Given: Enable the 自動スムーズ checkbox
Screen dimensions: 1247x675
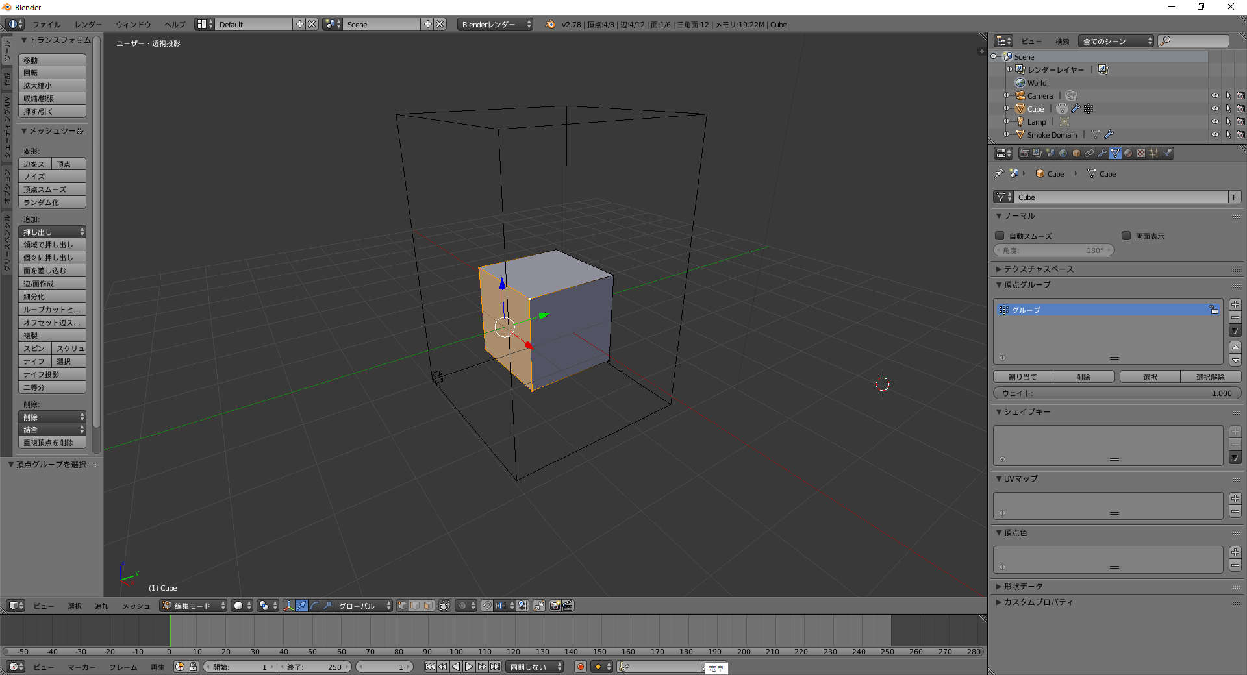Looking at the screenshot, I should tap(1000, 236).
